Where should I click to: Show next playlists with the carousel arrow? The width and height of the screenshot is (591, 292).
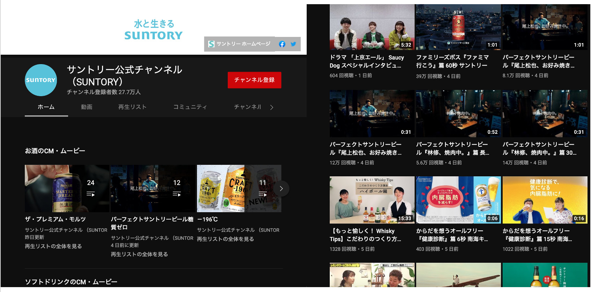281,189
